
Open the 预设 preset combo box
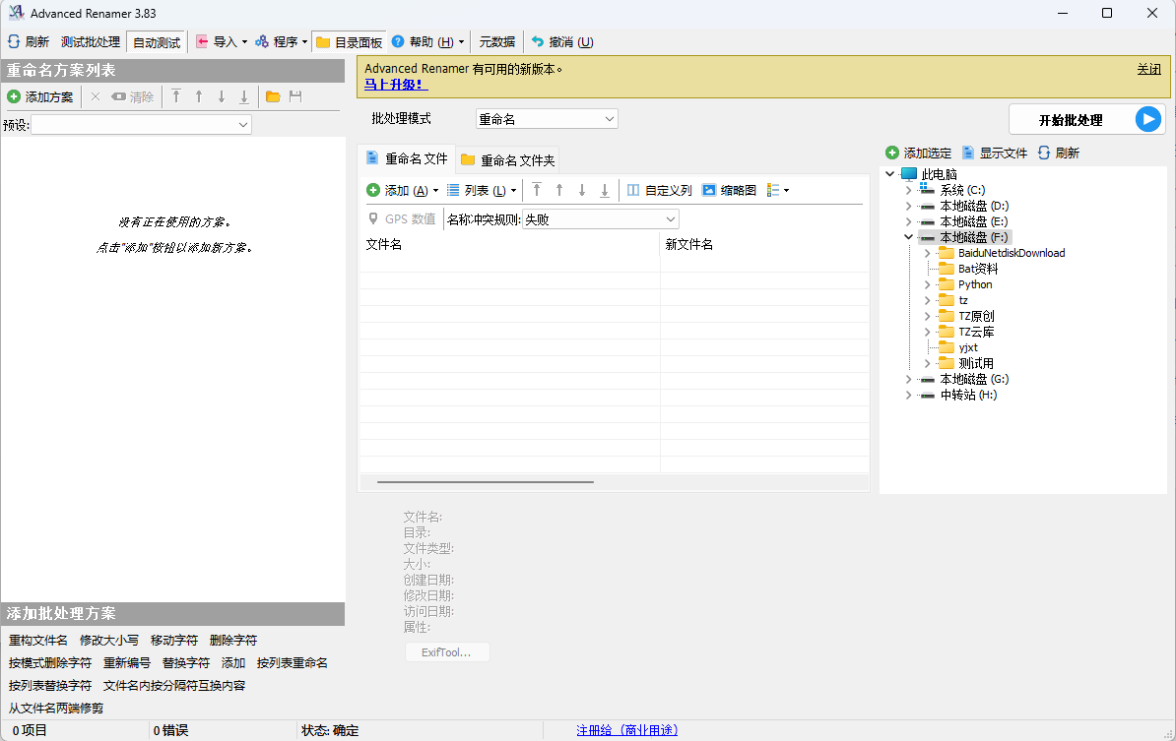[x=141, y=125]
